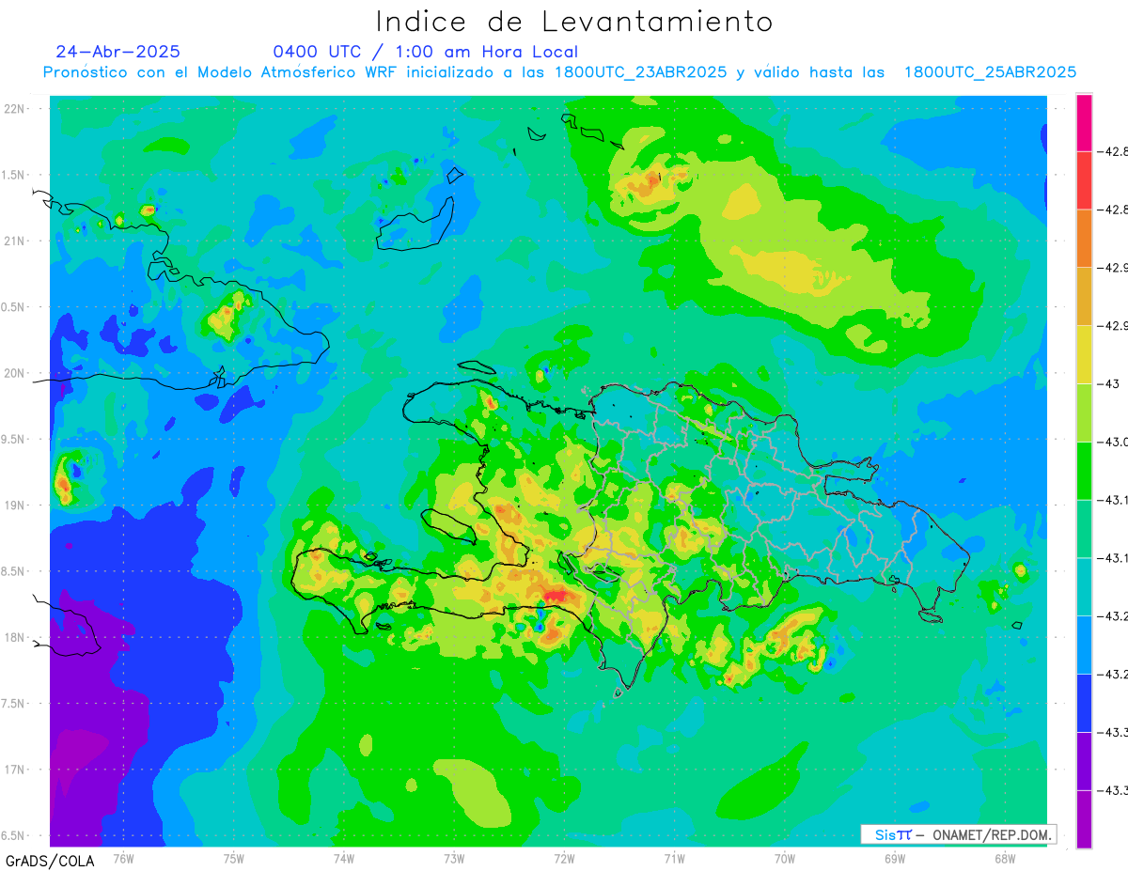Click the '20N' latitude label
The image size is (1128, 871).
16,373
